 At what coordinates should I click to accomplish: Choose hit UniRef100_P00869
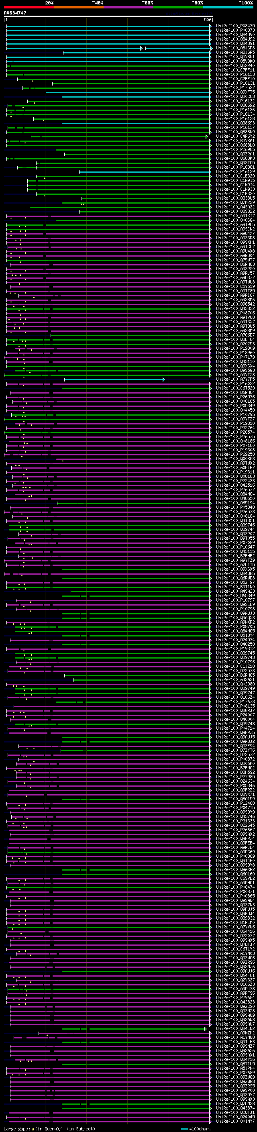coord(235,856)
